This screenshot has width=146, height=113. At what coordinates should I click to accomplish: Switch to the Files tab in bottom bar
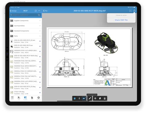(32, 98)
